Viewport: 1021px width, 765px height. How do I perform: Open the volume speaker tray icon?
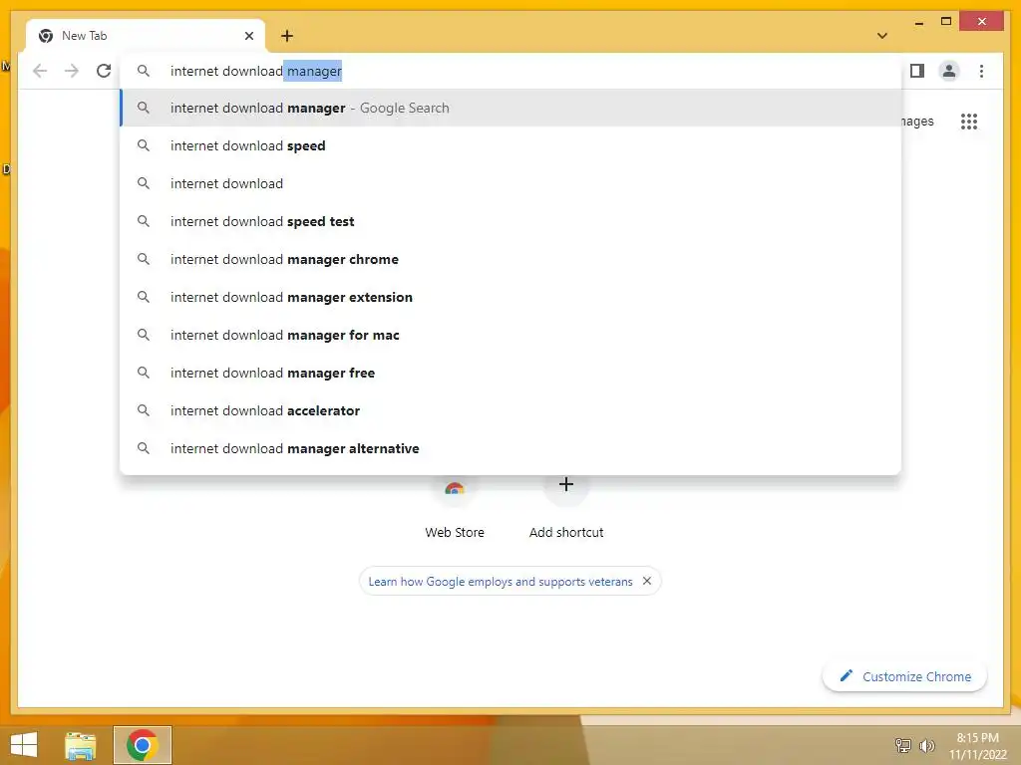[x=926, y=745]
